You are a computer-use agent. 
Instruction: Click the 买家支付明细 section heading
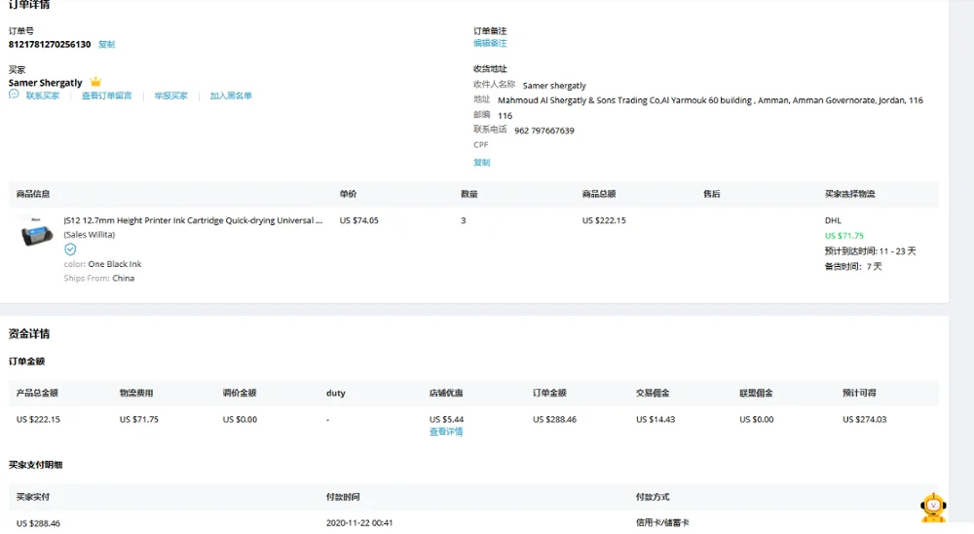tap(35, 465)
